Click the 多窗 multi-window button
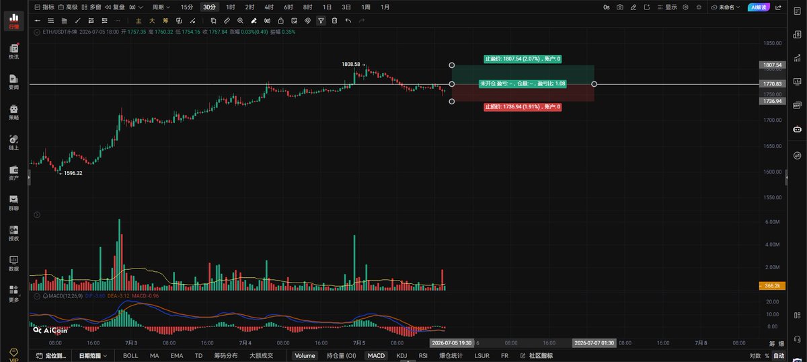This screenshot has width=807, height=362. (90, 7)
